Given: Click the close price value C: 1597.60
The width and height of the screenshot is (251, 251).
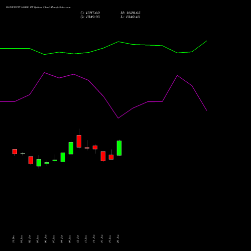Looking at the screenshot, I should pyautogui.click(x=90, y=13).
